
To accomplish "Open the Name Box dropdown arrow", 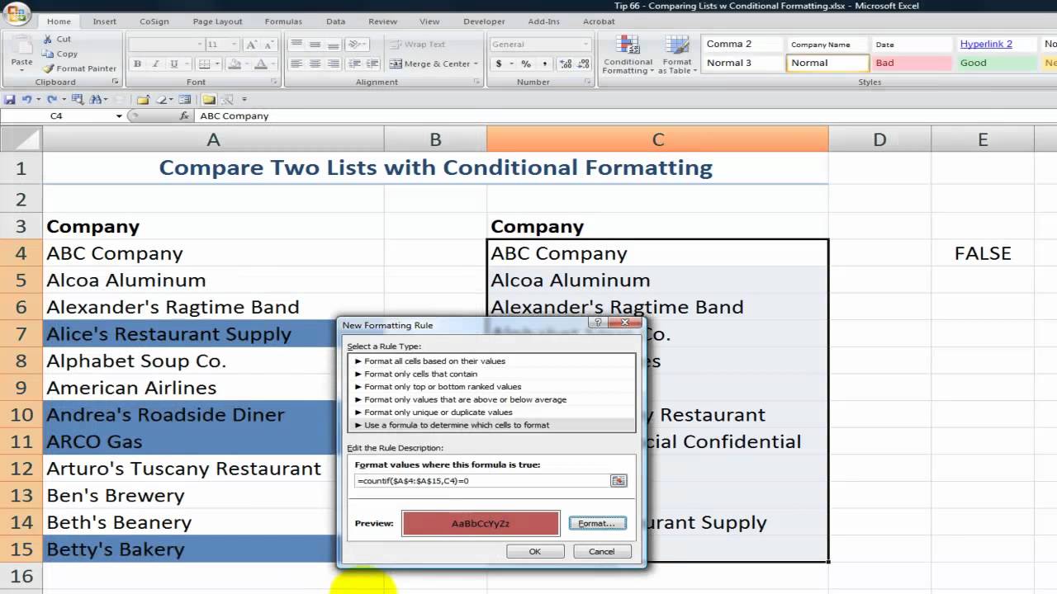I will 119,116.
